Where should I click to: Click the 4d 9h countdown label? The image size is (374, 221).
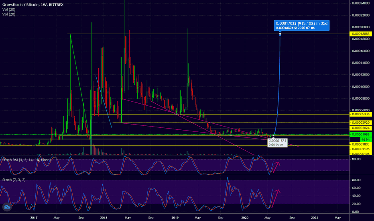coord(366,139)
